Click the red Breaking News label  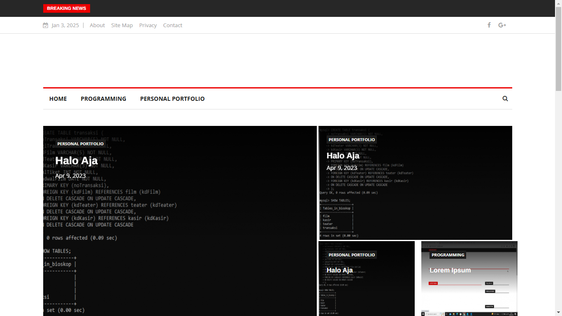(67, 8)
